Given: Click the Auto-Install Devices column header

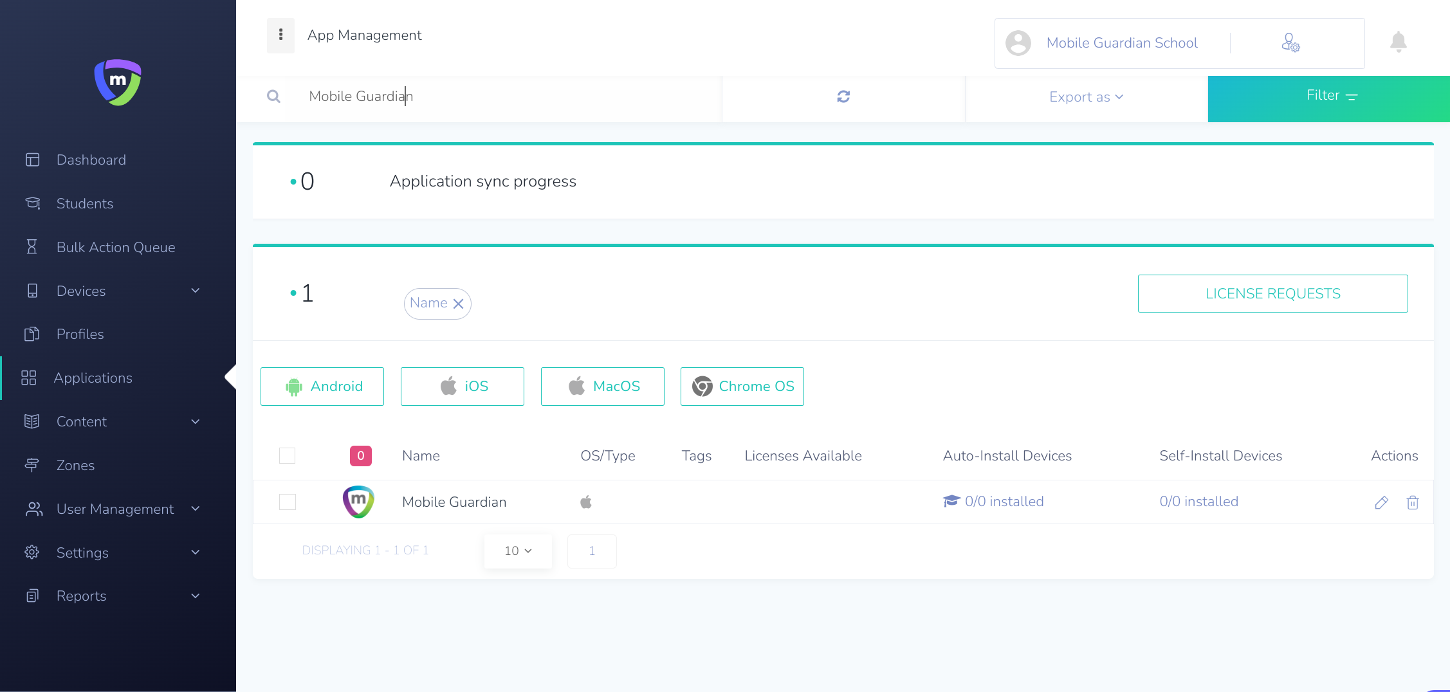Looking at the screenshot, I should point(1007,456).
